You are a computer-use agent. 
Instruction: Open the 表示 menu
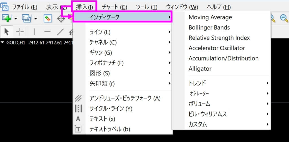click(x=56, y=7)
